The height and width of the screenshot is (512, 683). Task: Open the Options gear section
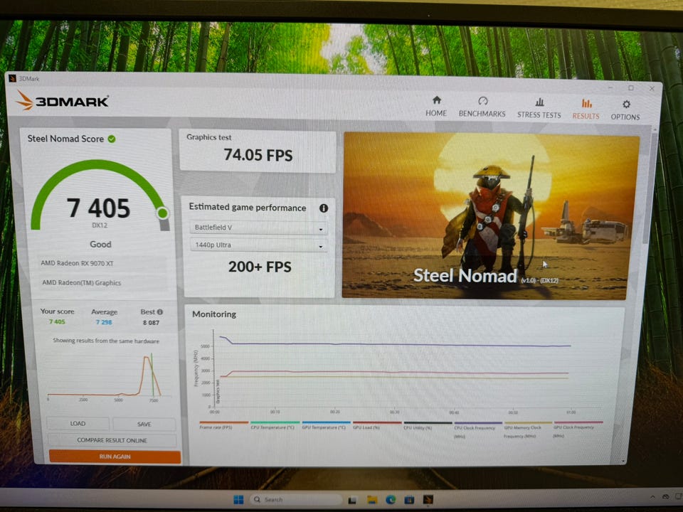(x=625, y=110)
